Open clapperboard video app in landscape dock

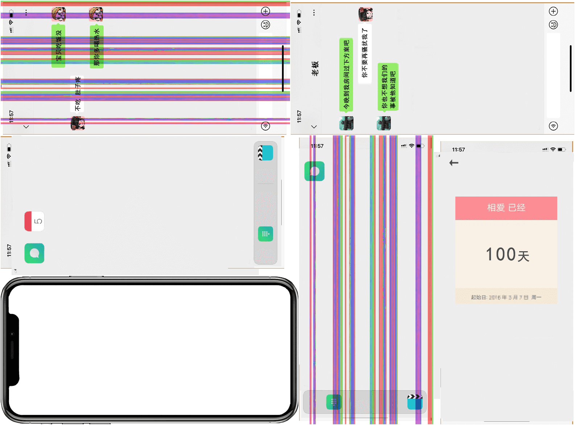click(x=265, y=153)
